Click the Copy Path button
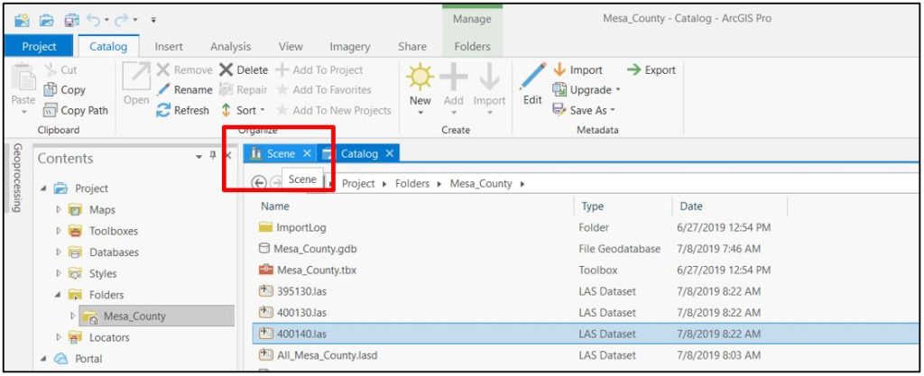Image resolution: width=924 pixels, height=376 pixels. [x=76, y=110]
